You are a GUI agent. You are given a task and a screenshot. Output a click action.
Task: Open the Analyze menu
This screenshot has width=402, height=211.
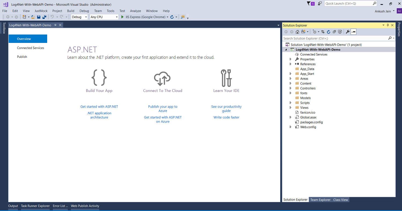(136, 11)
